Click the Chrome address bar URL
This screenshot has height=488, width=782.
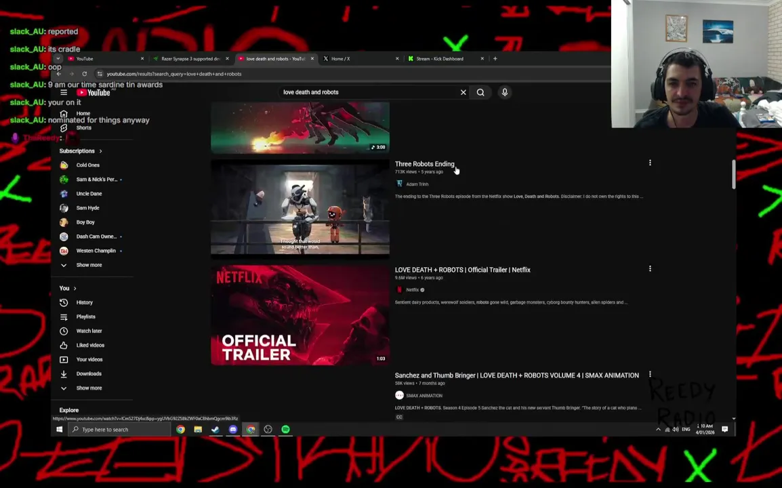(174, 74)
